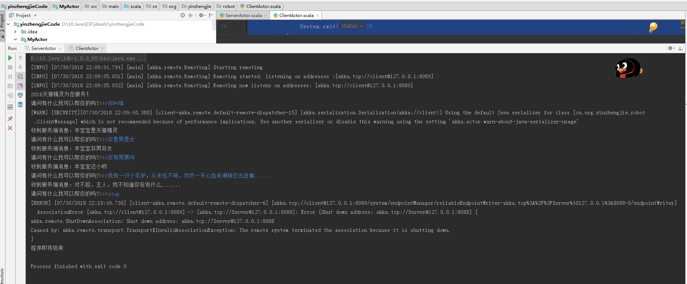Click the Down the stack trace arrow

[x=20, y=67]
